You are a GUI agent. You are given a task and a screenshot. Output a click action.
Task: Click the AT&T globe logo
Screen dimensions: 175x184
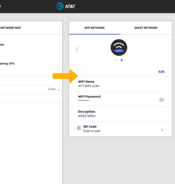[x=59, y=6]
